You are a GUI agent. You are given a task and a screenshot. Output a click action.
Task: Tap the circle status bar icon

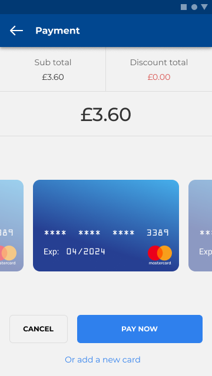coord(194,7)
